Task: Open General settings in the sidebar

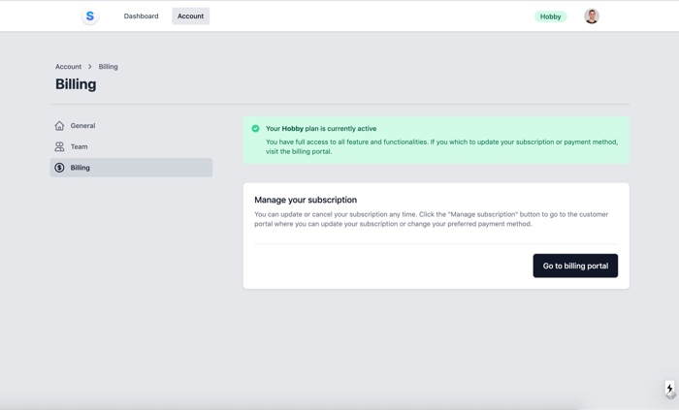Action: (x=82, y=126)
